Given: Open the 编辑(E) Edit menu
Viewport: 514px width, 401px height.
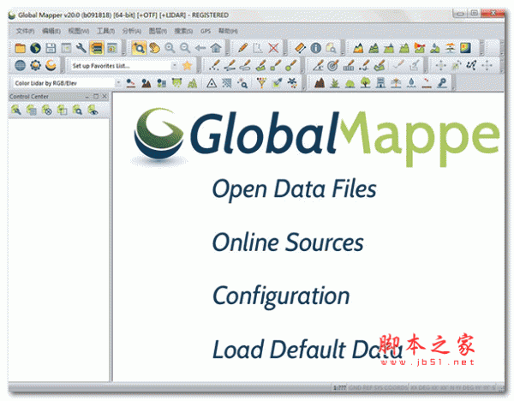Looking at the screenshot, I should point(51,31).
